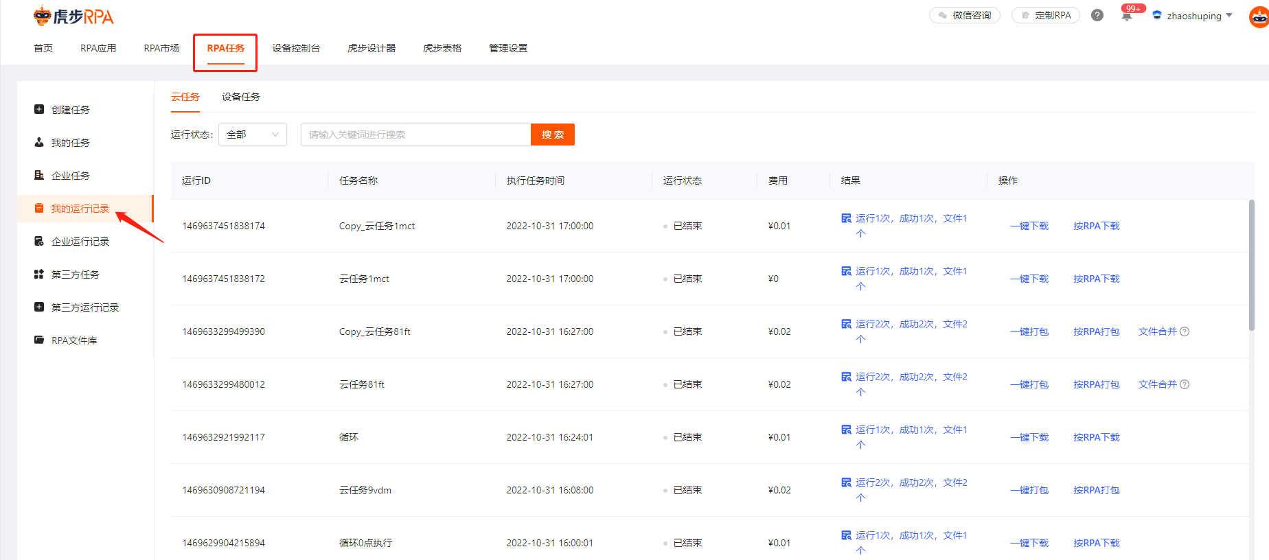Click execution time 2022-10-31 16:24:01
The height and width of the screenshot is (560, 1269).
point(550,437)
